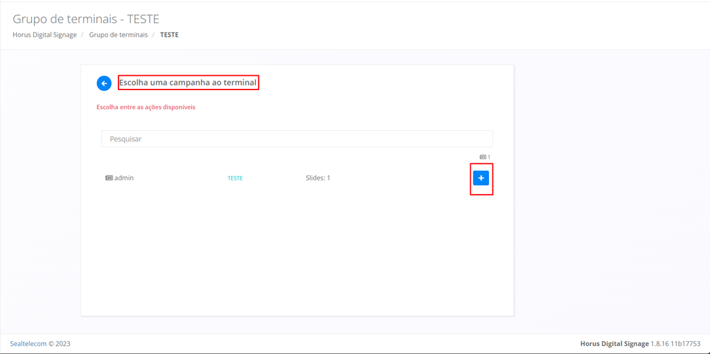Image resolution: width=710 pixels, height=354 pixels.
Task: Select the bold TESTE breadcrumb item
Action: coord(169,35)
